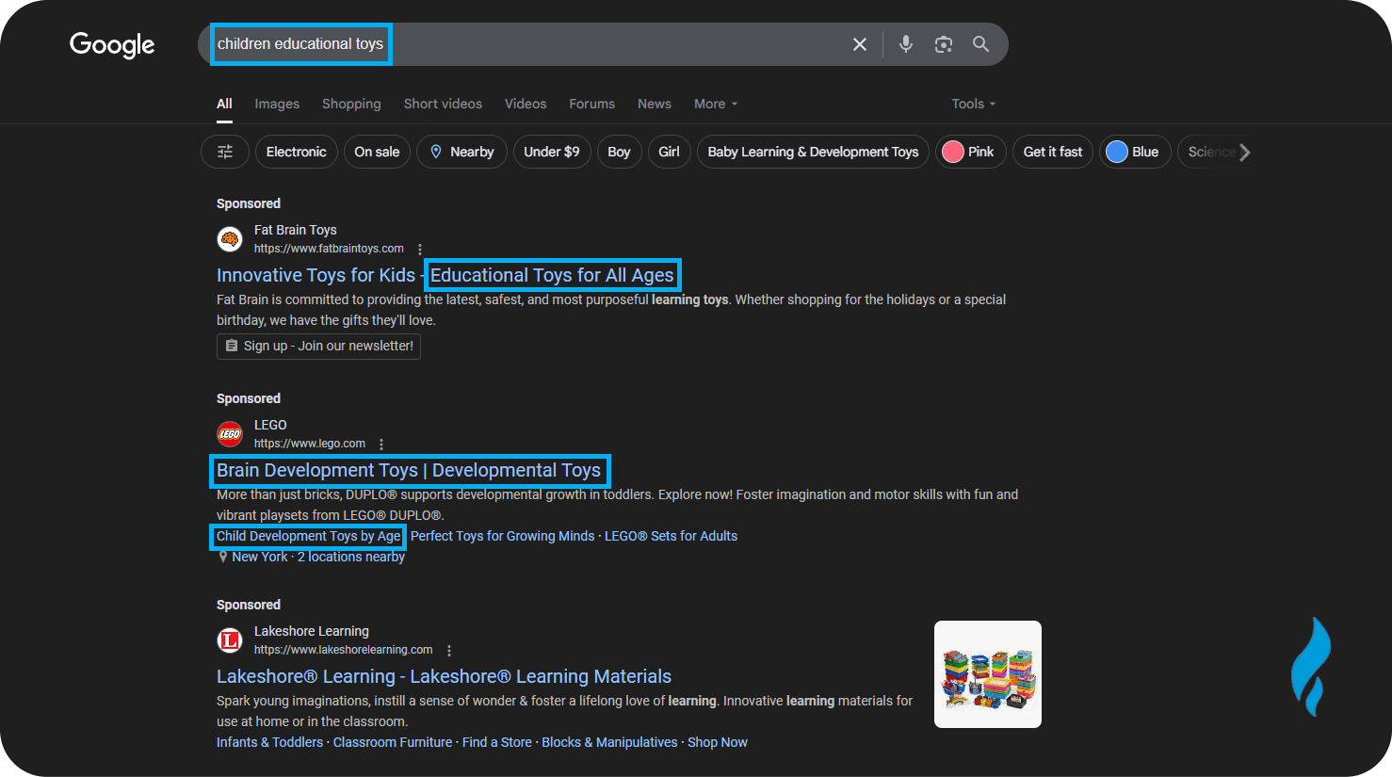Click the Fat Brain Toys favicon
The width and height of the screenshot is (1392, 777).
coord(230,239)
